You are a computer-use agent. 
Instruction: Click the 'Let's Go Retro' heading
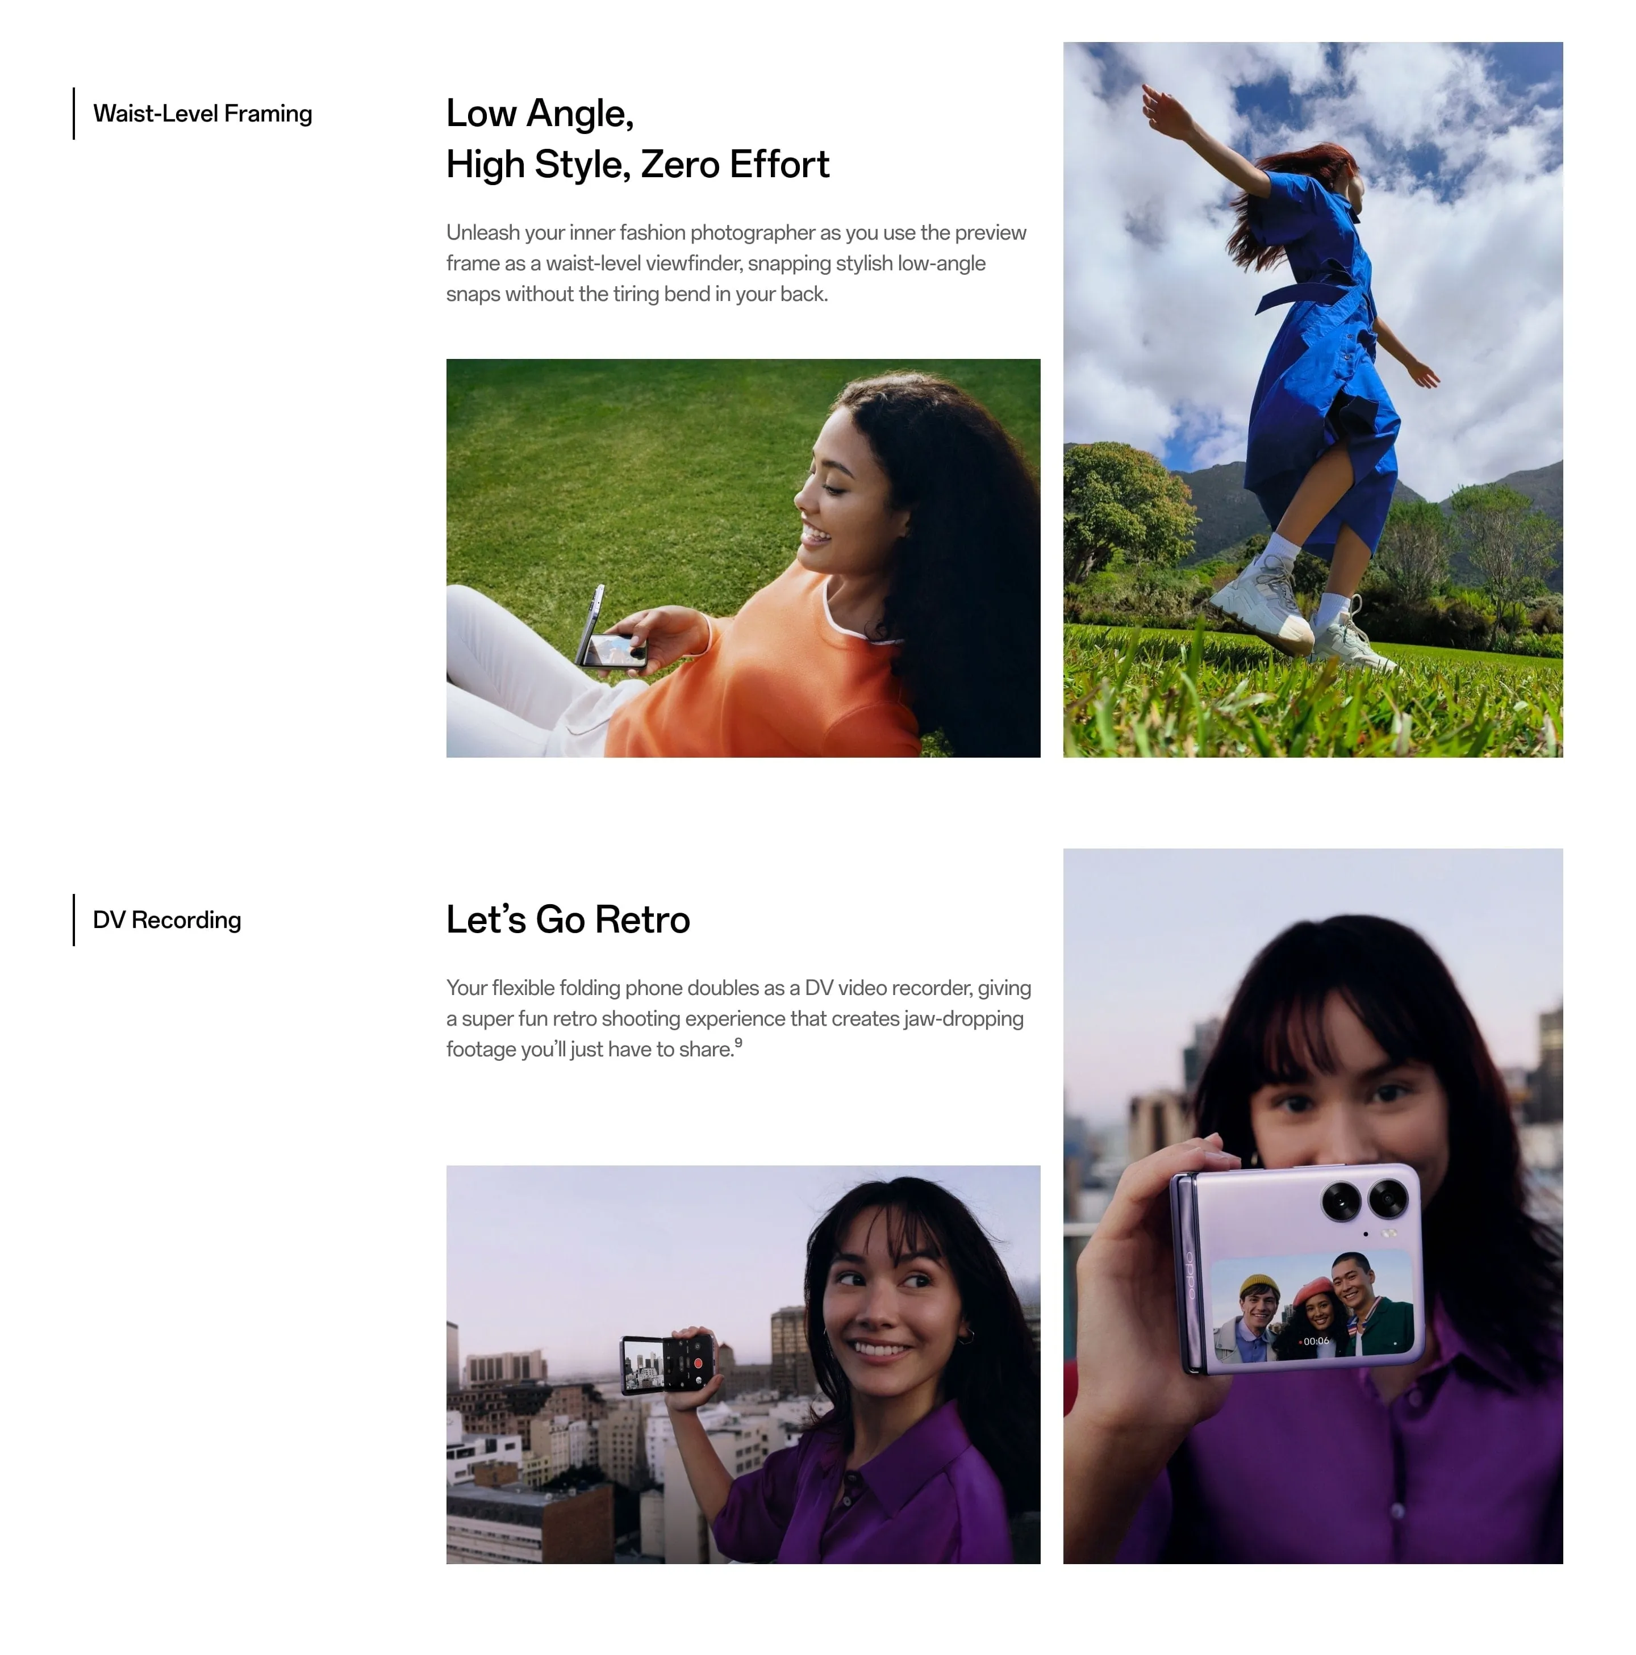(568, 919)
